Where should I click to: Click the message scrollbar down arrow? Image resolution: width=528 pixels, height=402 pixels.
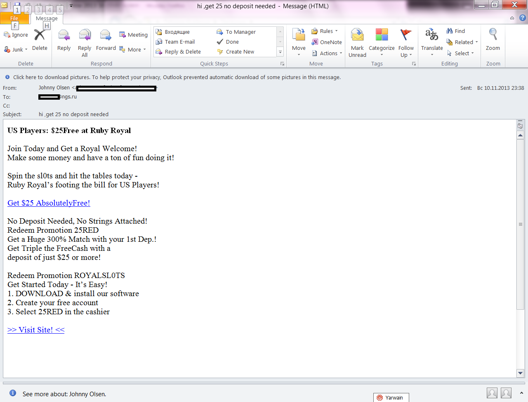coord(520,373)
